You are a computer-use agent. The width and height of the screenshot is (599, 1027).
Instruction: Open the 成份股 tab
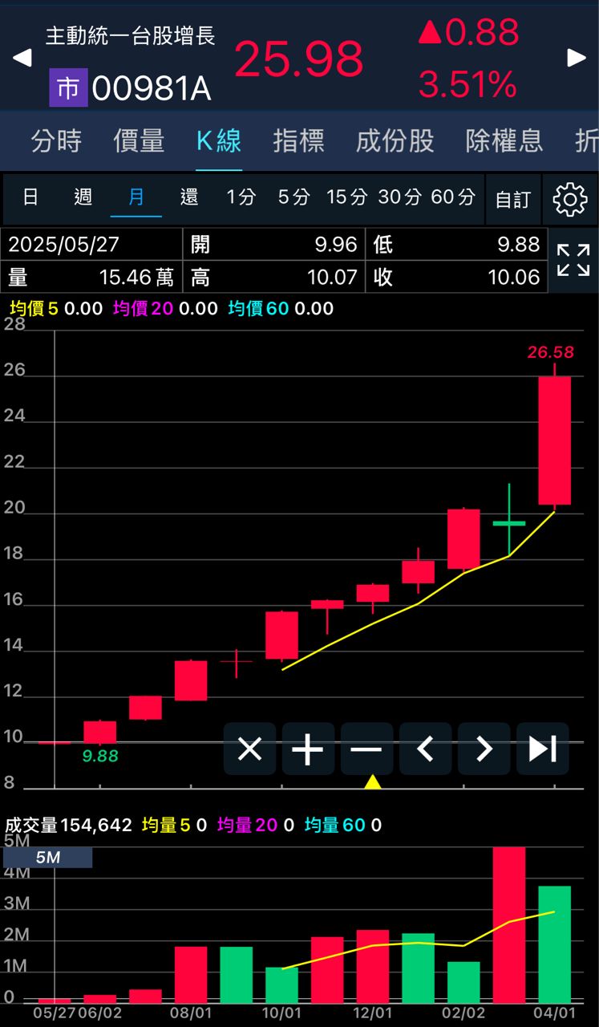[395, 141]
